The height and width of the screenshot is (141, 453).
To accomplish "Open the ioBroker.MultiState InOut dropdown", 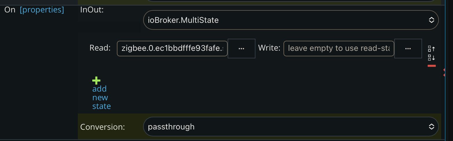I will pos(291,20).
